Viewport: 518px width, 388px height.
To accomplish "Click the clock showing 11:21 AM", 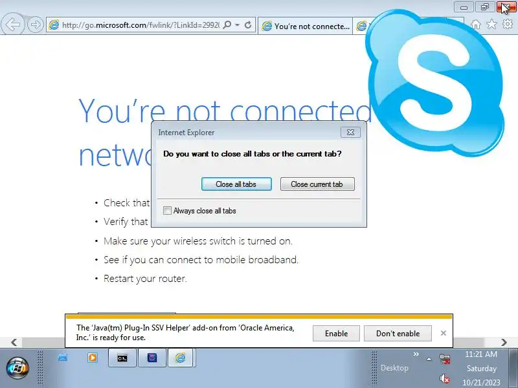I will 481,354.
